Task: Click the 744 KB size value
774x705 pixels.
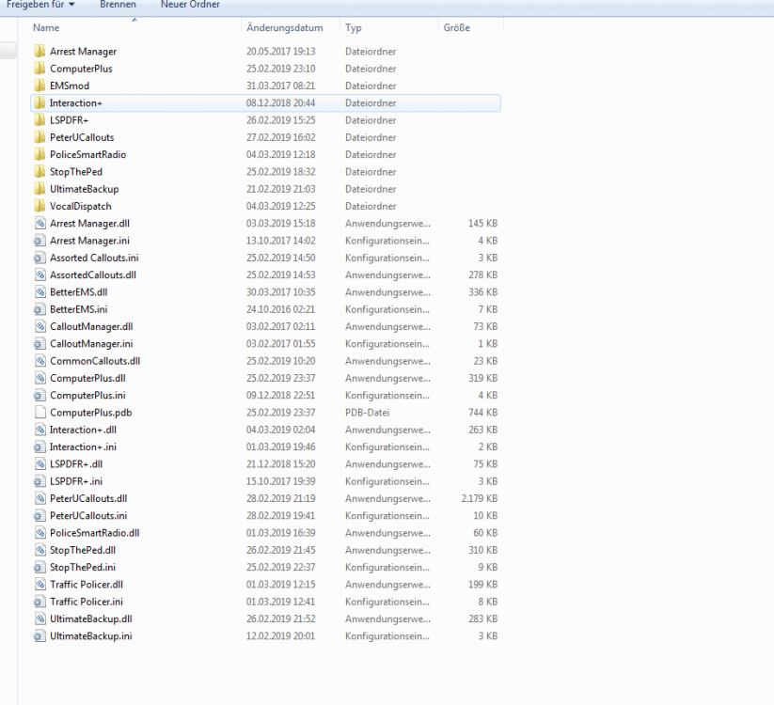Action: (x=482, y=413)
